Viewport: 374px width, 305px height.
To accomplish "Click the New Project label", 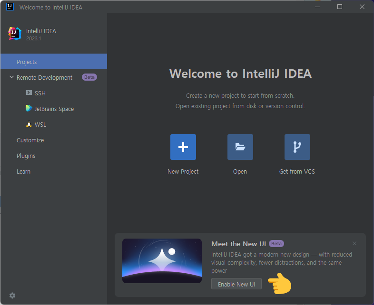I will (x=183, y=172).
